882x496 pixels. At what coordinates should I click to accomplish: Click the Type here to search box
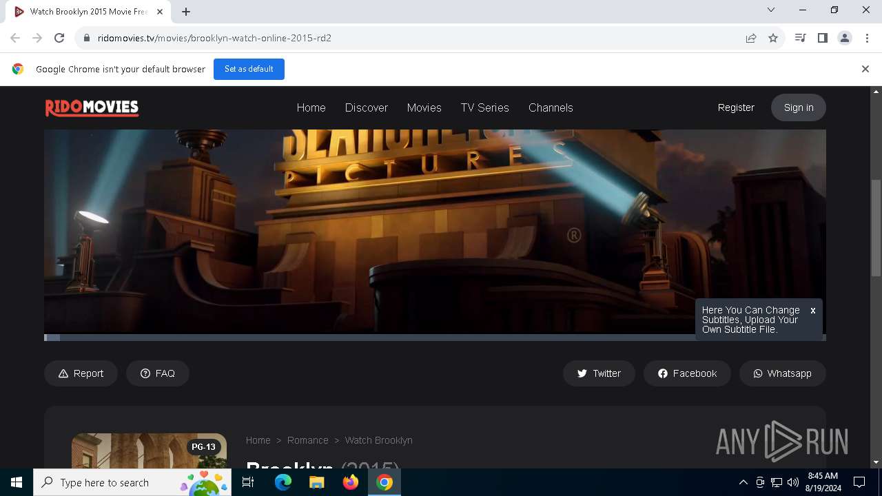coord(133,482)
